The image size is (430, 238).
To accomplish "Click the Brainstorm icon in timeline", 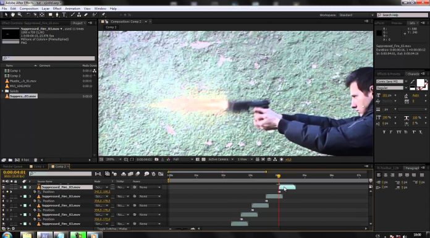I will [x=146, y=174].
